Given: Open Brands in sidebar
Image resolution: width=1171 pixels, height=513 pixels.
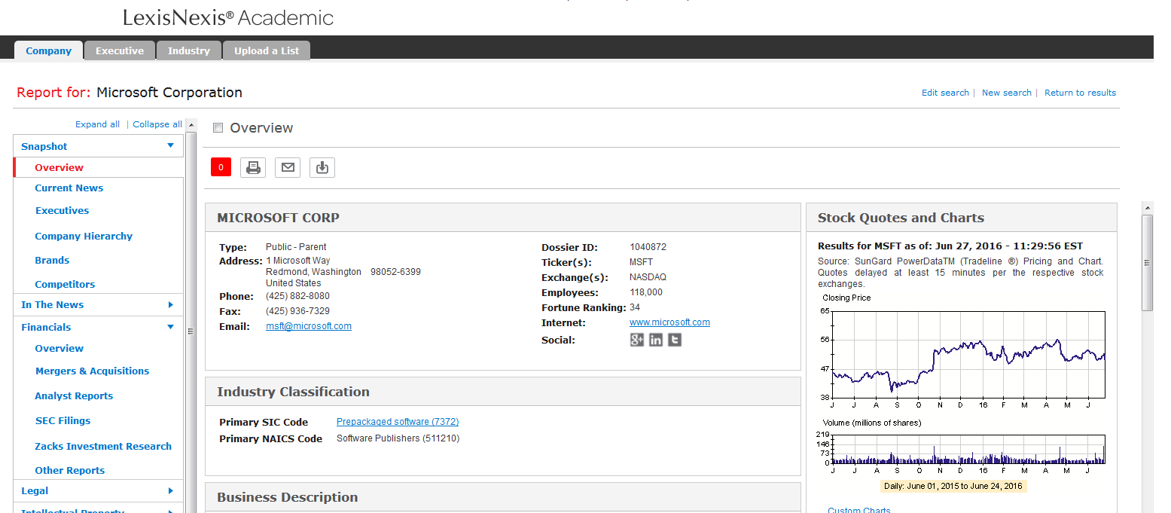Looking at the screenshot, I should pos(52,260).
